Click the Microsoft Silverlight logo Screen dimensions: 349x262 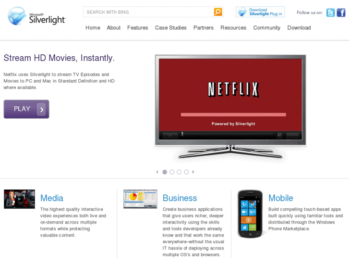coord(37,16)
